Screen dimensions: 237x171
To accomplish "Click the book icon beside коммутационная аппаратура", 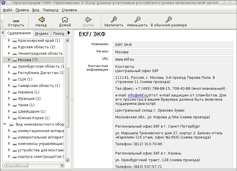I will click(15, 131).
